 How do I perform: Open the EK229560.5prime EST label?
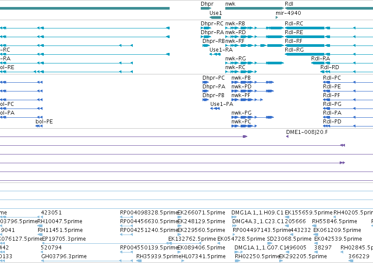pos(201,230)
